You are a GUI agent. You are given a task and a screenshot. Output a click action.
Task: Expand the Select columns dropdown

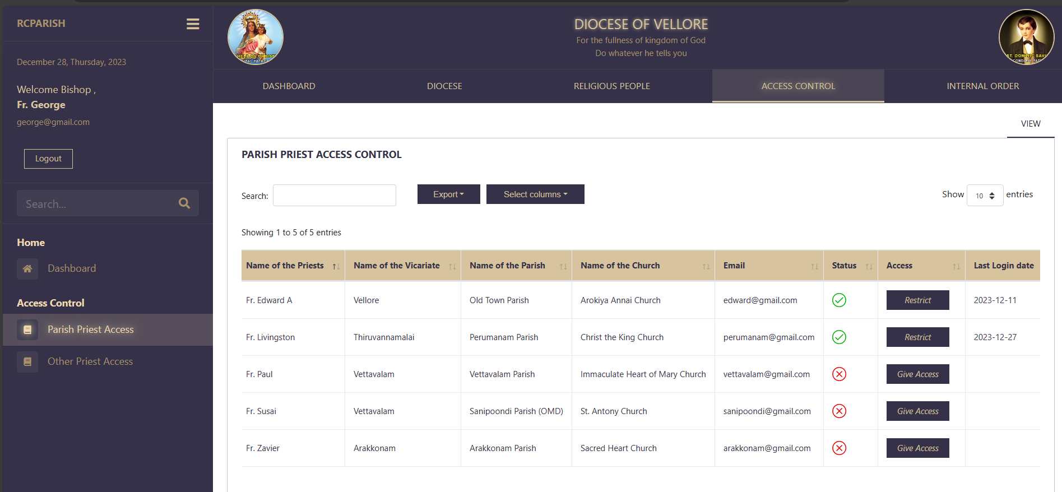coord(535,194)
